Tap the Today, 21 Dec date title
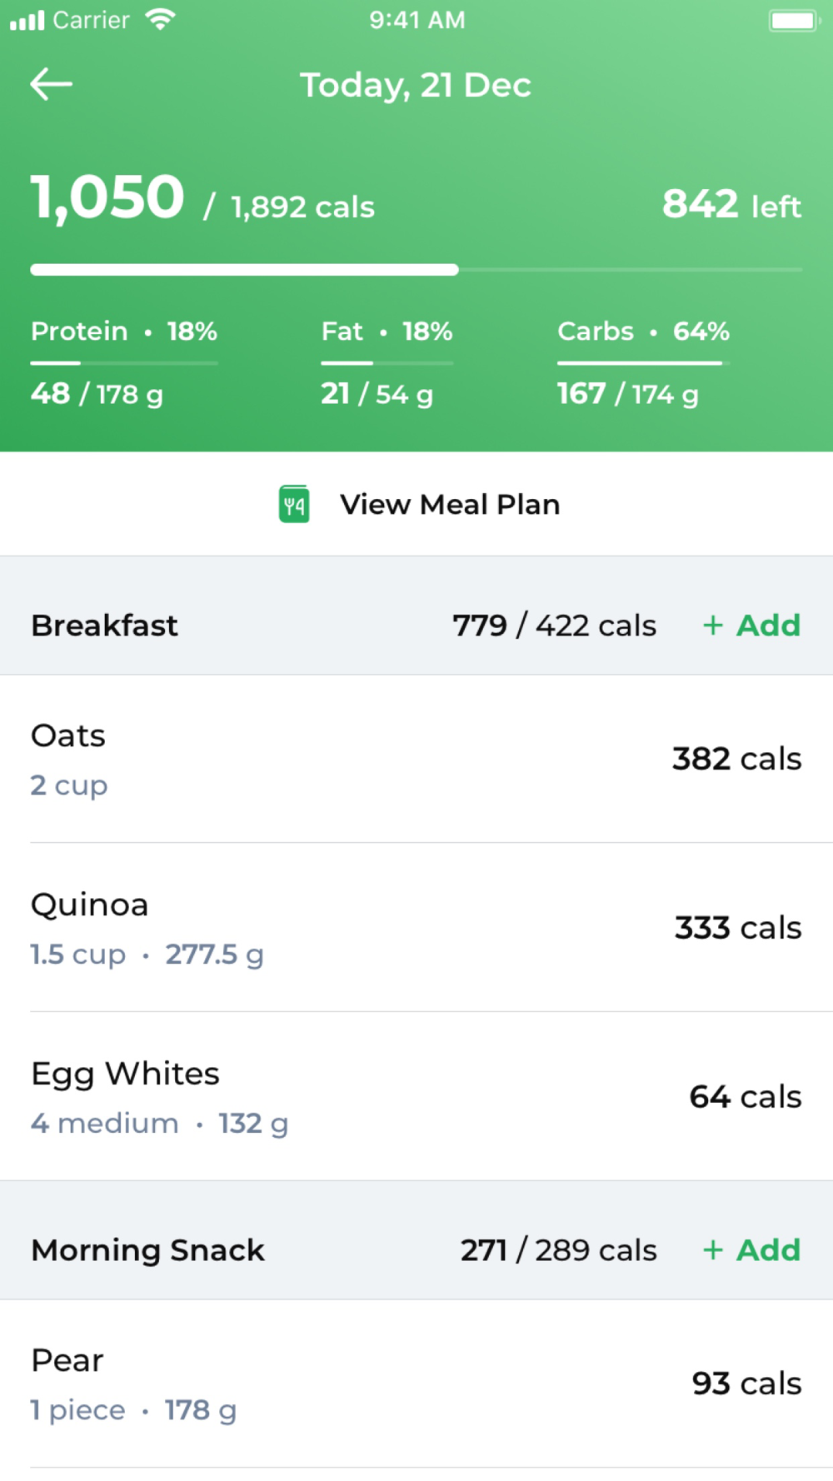Screen dimensions: 833x1481 pos(416,85)
